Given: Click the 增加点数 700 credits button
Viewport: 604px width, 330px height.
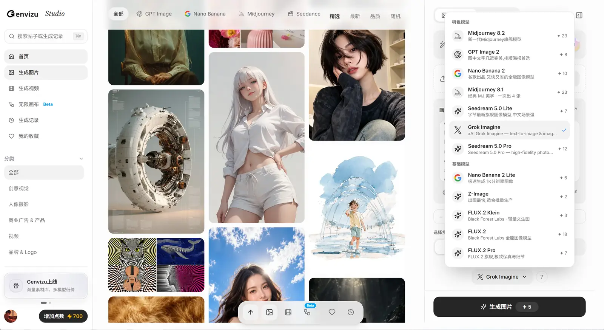Looking at the screenshot, I should point(63,316).
